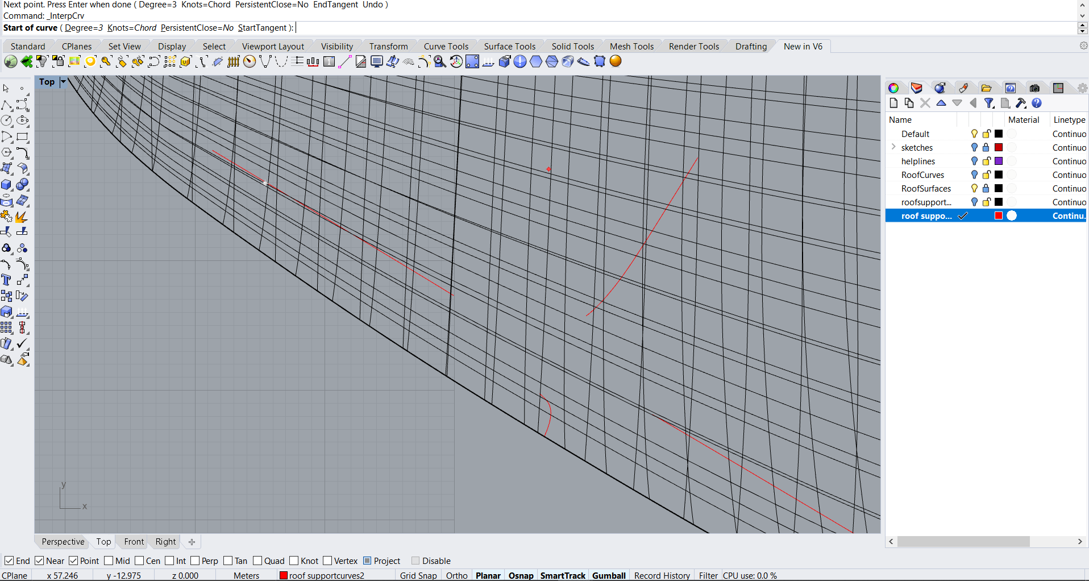
Task: Click the New Layer icon
Action: tap(893, 103)
